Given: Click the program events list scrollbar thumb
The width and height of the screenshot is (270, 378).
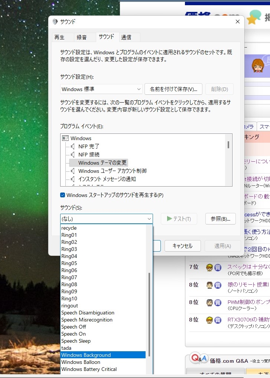Looking at the screenshot, I should pos(228,145).
